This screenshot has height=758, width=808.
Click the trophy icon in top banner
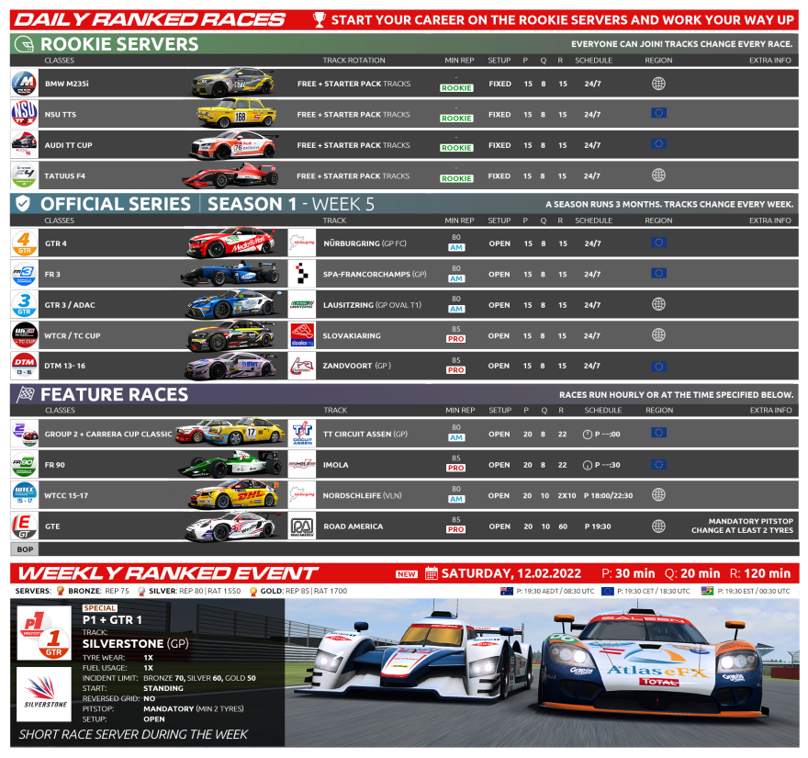[x=319, y=19]
